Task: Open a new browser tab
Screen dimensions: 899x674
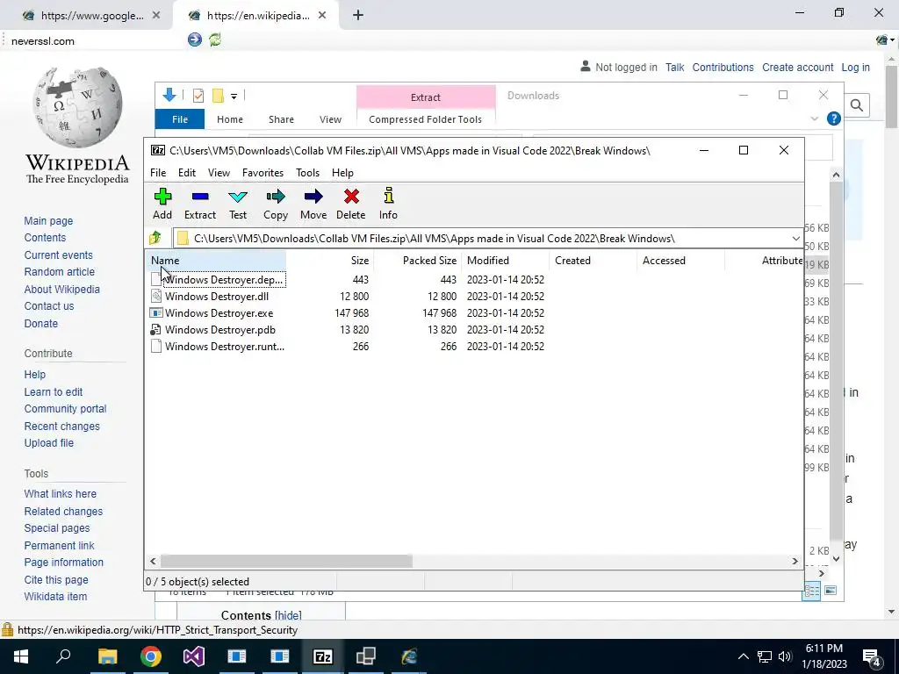Action: pyautogui.click(x=358, y=16)
